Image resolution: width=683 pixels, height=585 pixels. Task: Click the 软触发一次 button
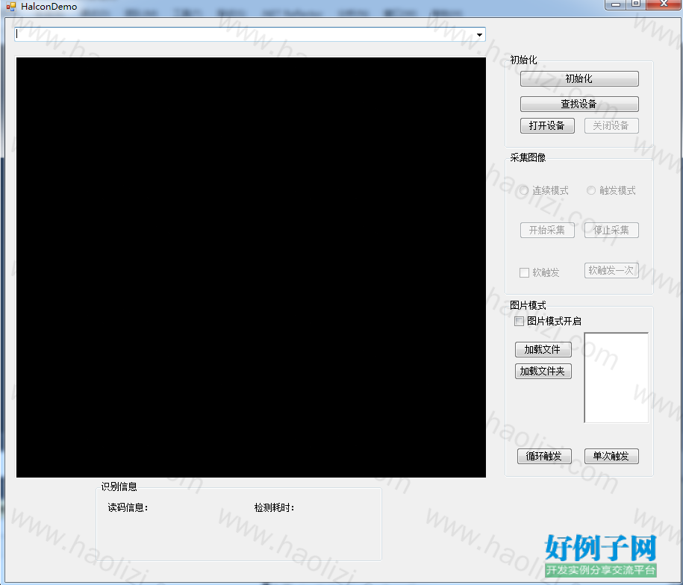pos(611,270)
